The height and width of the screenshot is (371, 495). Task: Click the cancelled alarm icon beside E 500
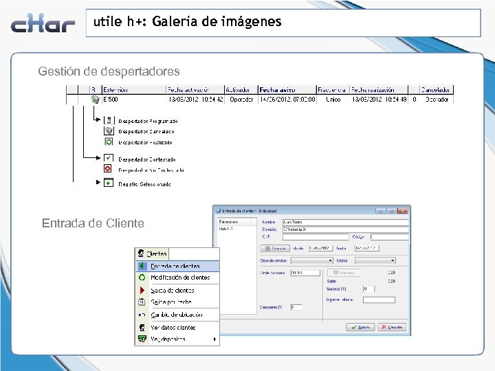pyautogui.click(x=95, y=100)
